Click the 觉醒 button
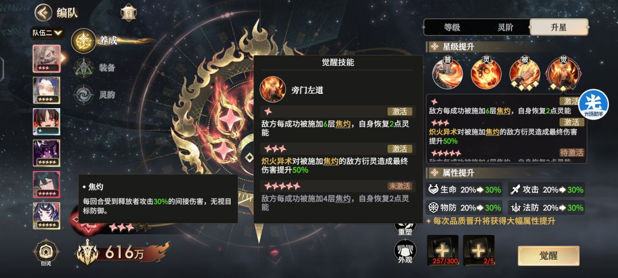The width and height of the screenshot is (618, 278). 548,256
